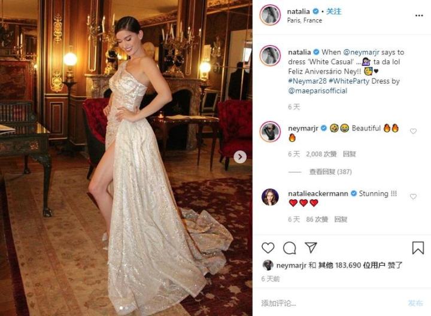Reply to neymarjr's comment with 回复
431x316 pixels.
coord(350,154)
